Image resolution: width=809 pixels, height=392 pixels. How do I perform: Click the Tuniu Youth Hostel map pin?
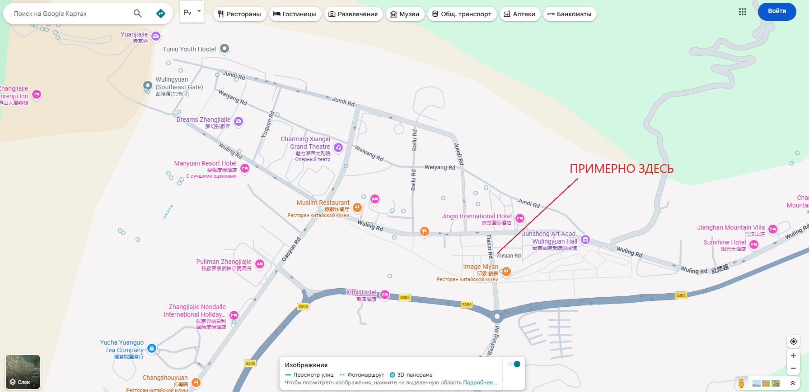point(224,49)
